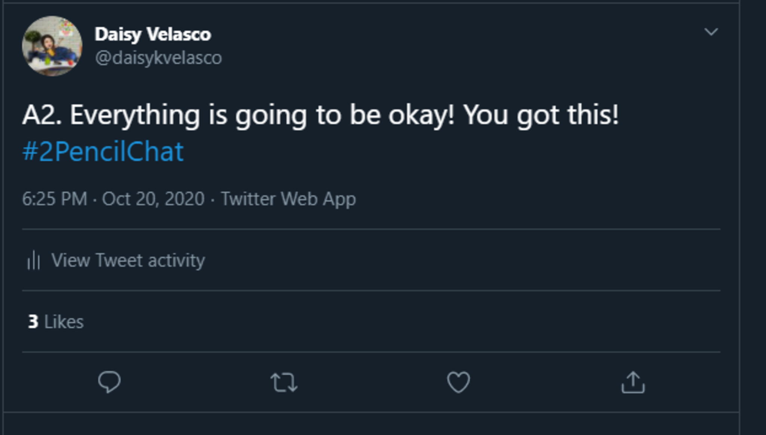Image resolution: width=766 pixels, height=435 pixels.
Task: Follow the #2PencilChat hashtag link
Action: (x=103, y=152)
